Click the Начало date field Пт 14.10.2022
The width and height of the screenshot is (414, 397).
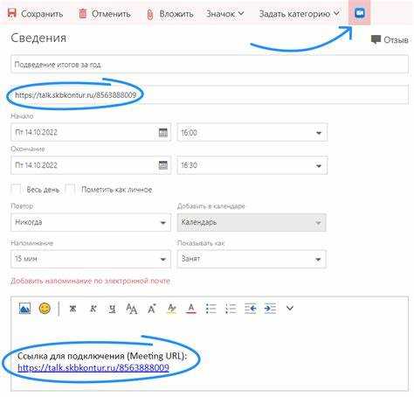91,133
